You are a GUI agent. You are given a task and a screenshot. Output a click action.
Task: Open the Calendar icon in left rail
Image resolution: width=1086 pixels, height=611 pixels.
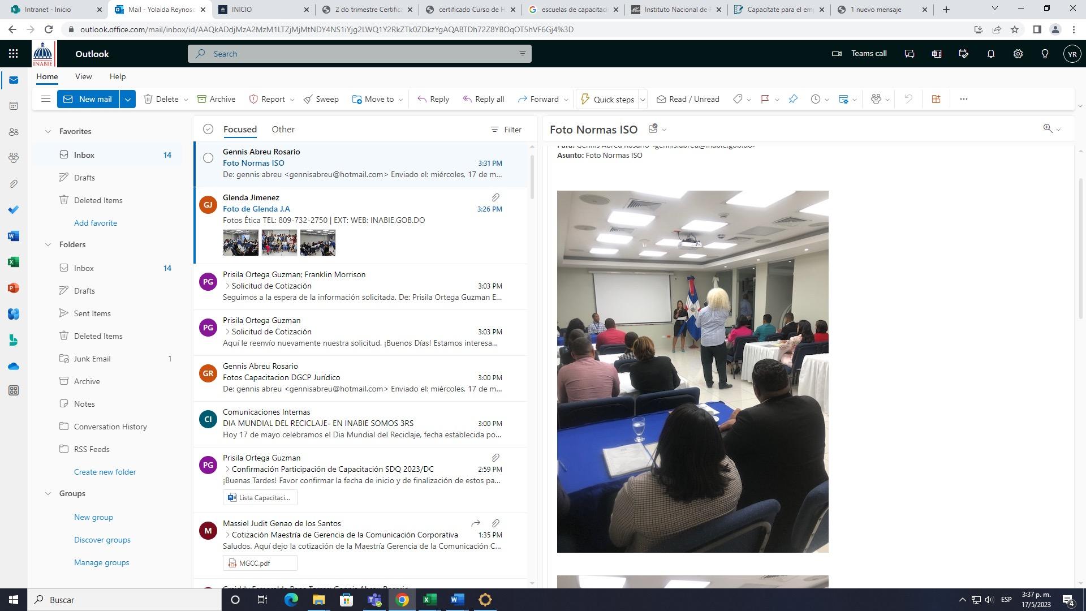coord(14,106)
